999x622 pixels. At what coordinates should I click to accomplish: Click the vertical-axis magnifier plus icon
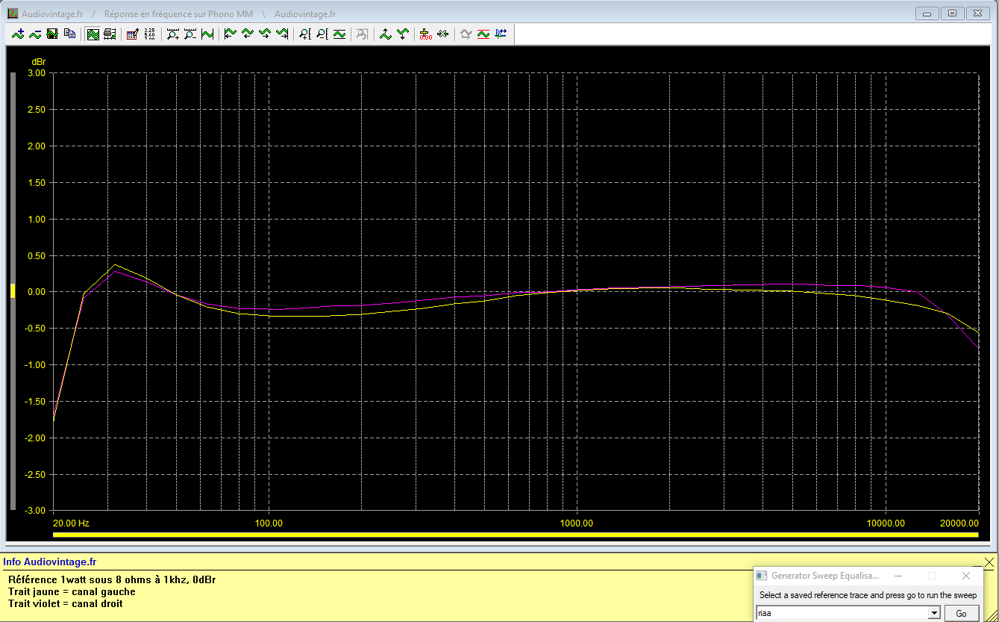tap(304, 34)
